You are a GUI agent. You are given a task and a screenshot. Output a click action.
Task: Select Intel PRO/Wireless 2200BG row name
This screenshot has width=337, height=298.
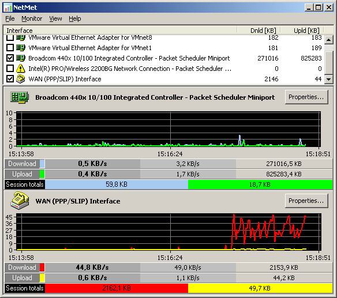click(130, 69)
